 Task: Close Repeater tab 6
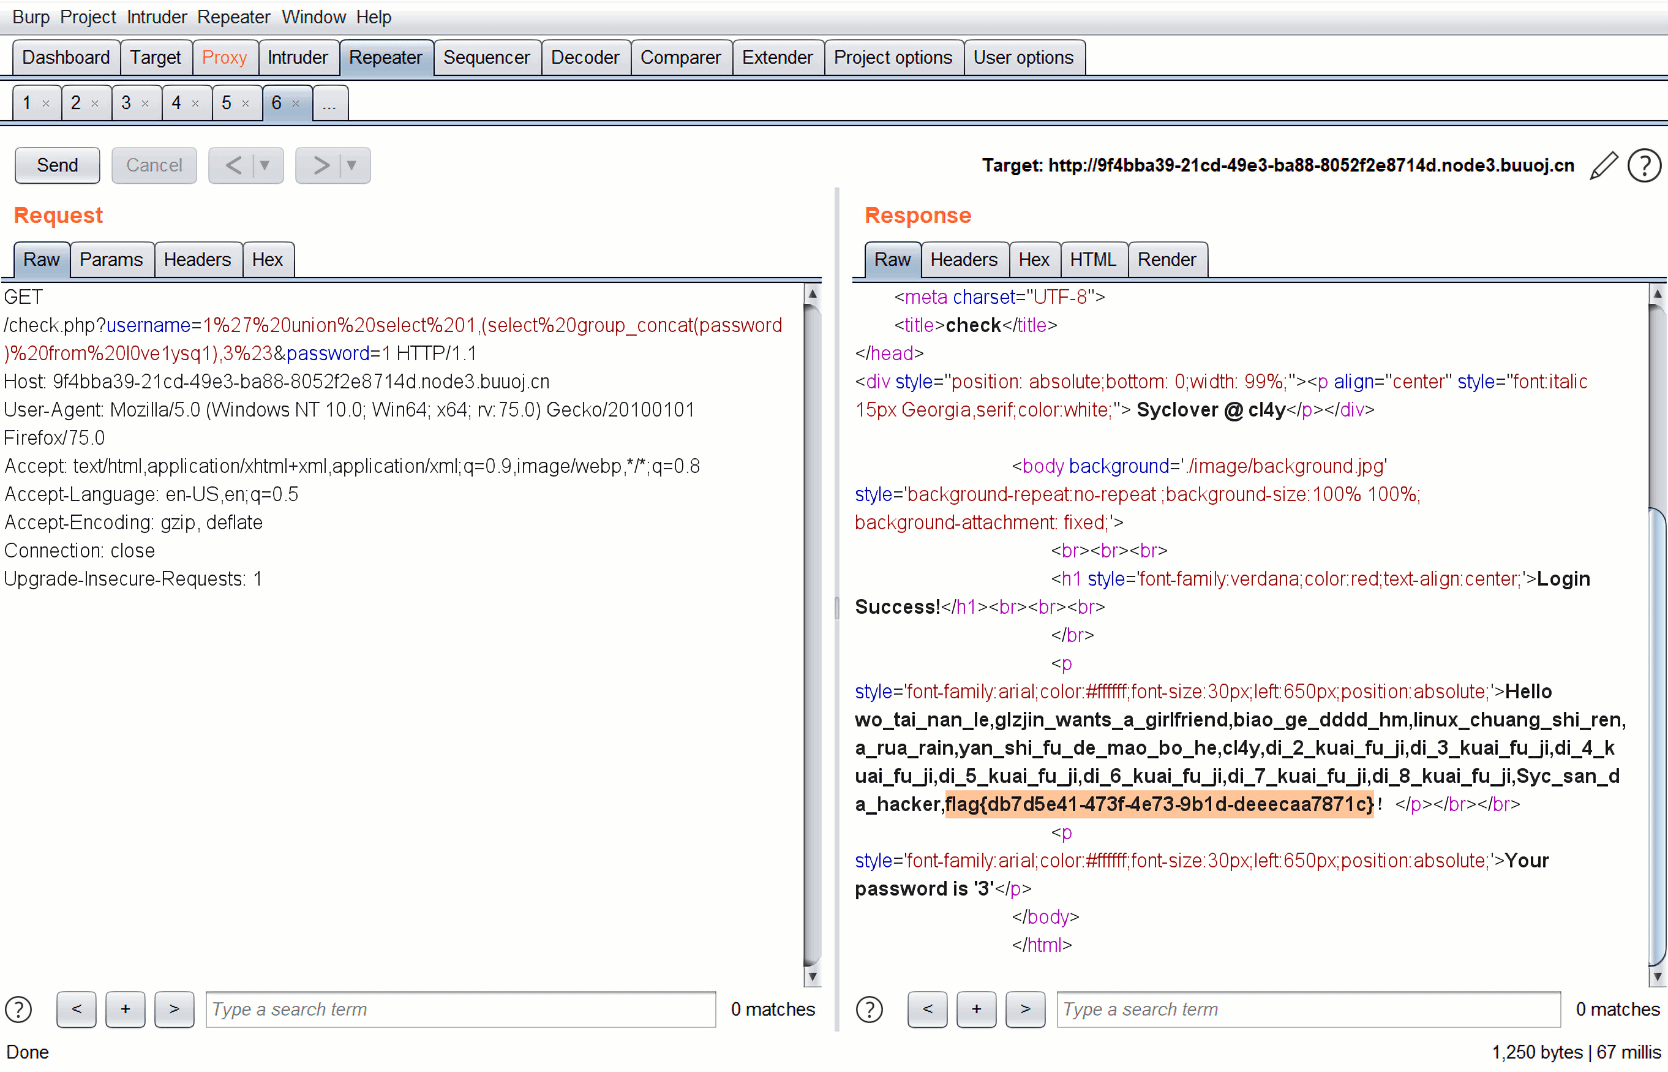tap(296, 104)
